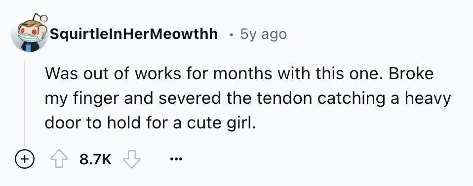Click the 8.7K vote score
The image size is (473, 186).
coord(95,160)
